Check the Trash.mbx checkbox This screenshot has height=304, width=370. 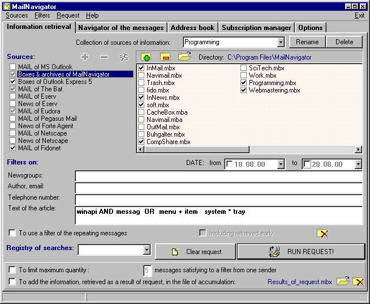[x=141, y=83]
